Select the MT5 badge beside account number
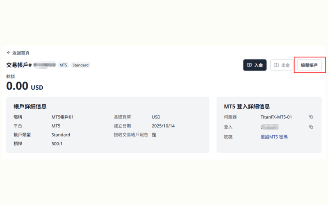The height and width of the screenshot is (205, 328). point(63,65)
